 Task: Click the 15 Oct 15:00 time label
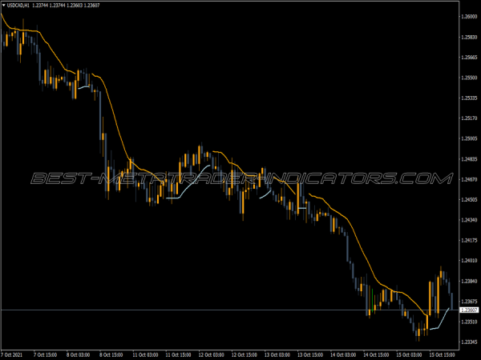point(442,354)
